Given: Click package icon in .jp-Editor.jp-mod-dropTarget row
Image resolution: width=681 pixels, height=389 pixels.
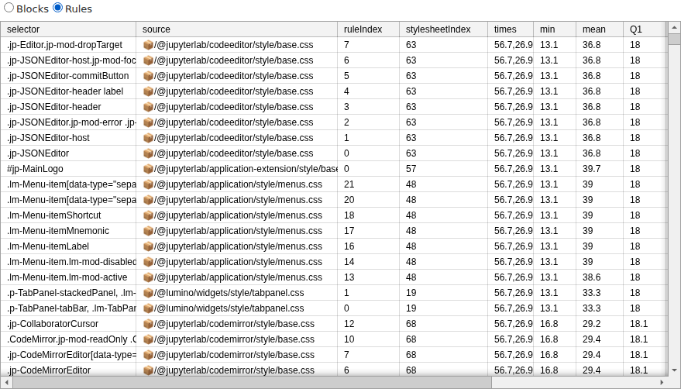Looking at the screenshot, I should (x=148, y=45).
